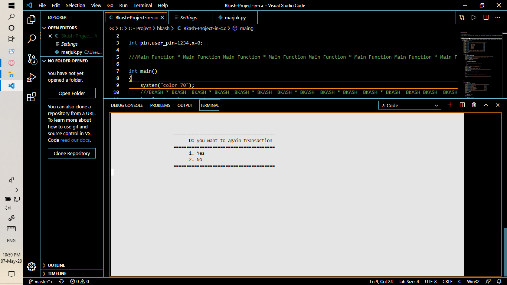Open the Windows Start menu
The width and height of the screenshot is (507, 285).
pos(11,6)
